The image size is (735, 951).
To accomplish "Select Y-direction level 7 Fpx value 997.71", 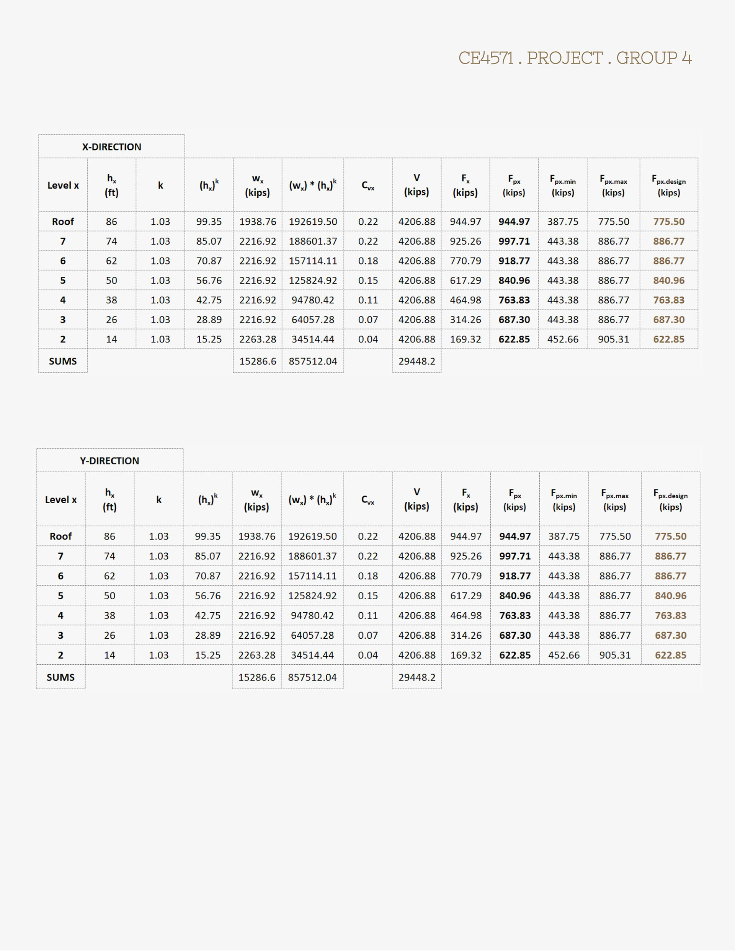I will click(515, 556).
